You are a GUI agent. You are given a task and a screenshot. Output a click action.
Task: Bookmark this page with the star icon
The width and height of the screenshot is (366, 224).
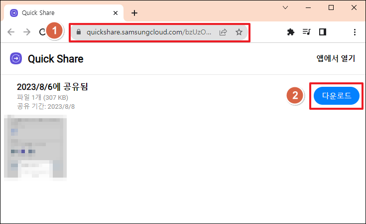[x=239, y=32]
